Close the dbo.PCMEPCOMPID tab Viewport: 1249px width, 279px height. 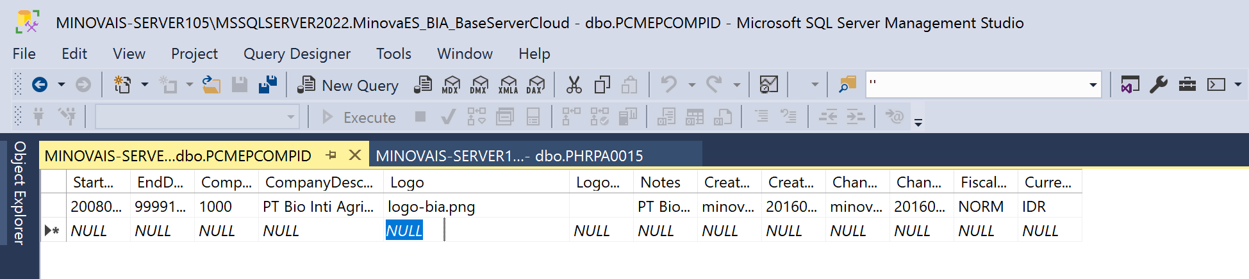coord(355,155)
